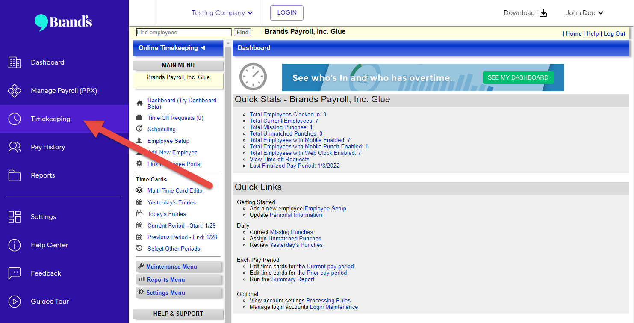Viewport: 634px width, 323px height.
Task: Click the Reports folder icon
Action: pos(15,175)
